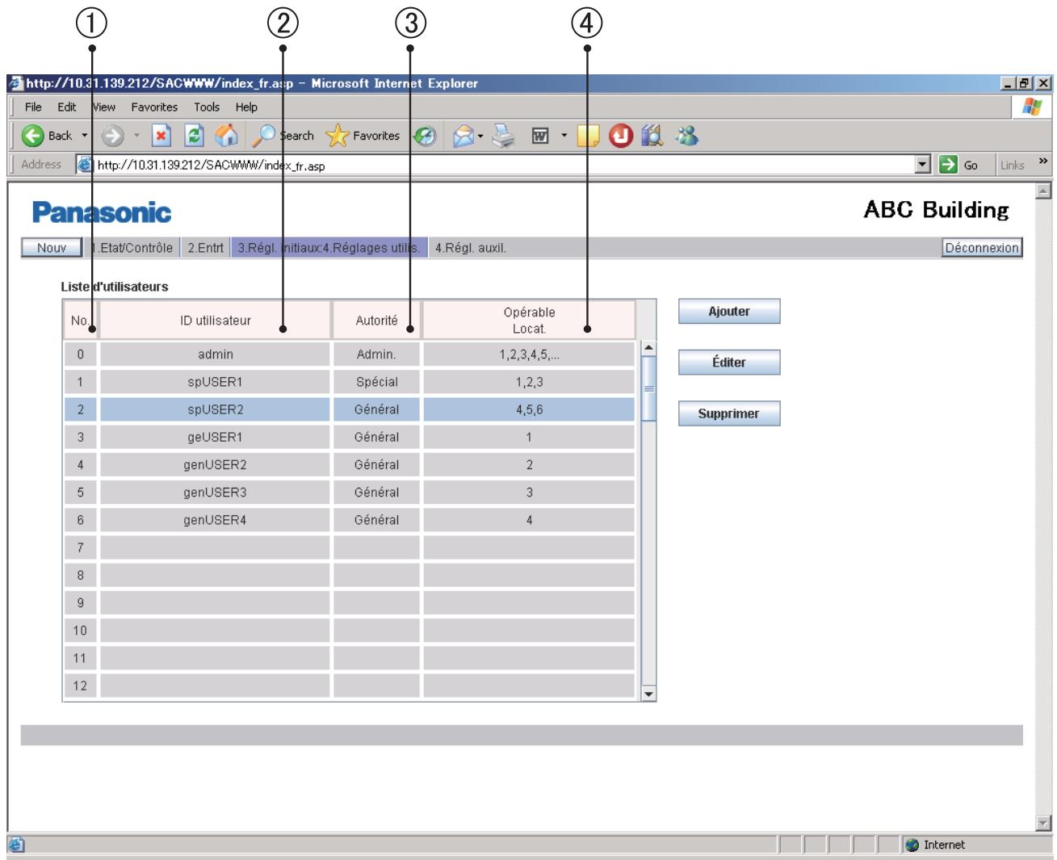Click the Forward arrow icon
This screenshot has width=1057, height=860.
(113, 136)
